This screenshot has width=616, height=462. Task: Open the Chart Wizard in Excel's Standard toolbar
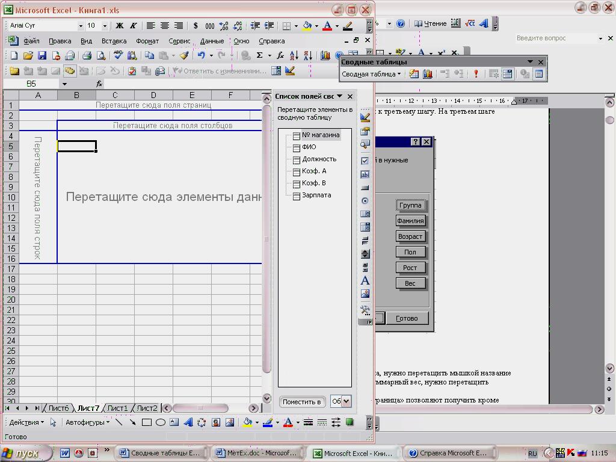tap(325, 55)
